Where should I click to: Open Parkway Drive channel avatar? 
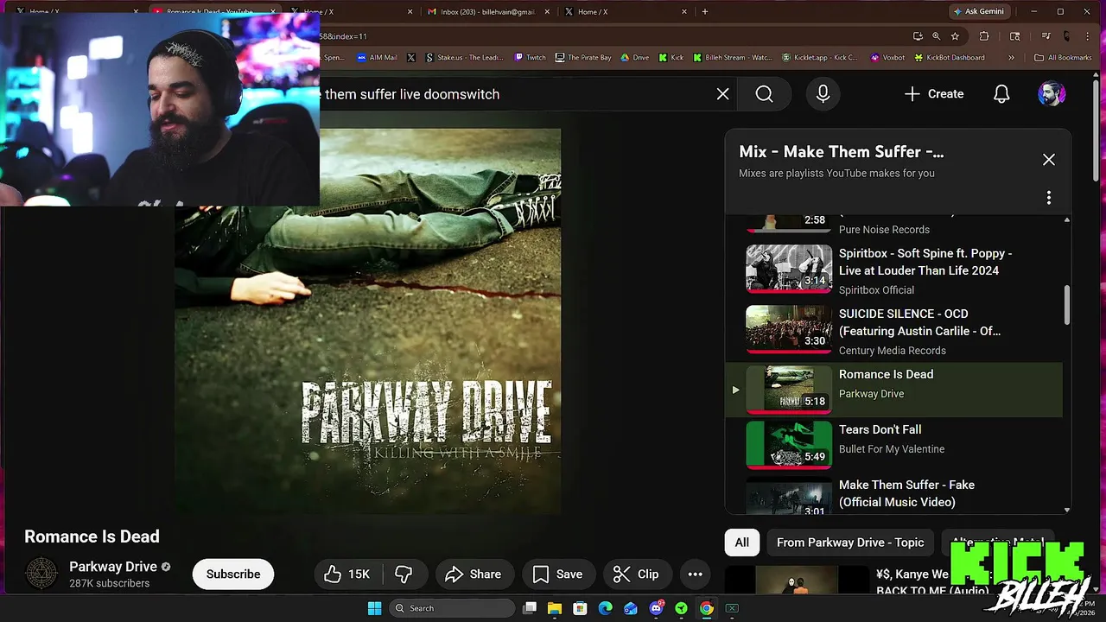[x=41, y=574]
